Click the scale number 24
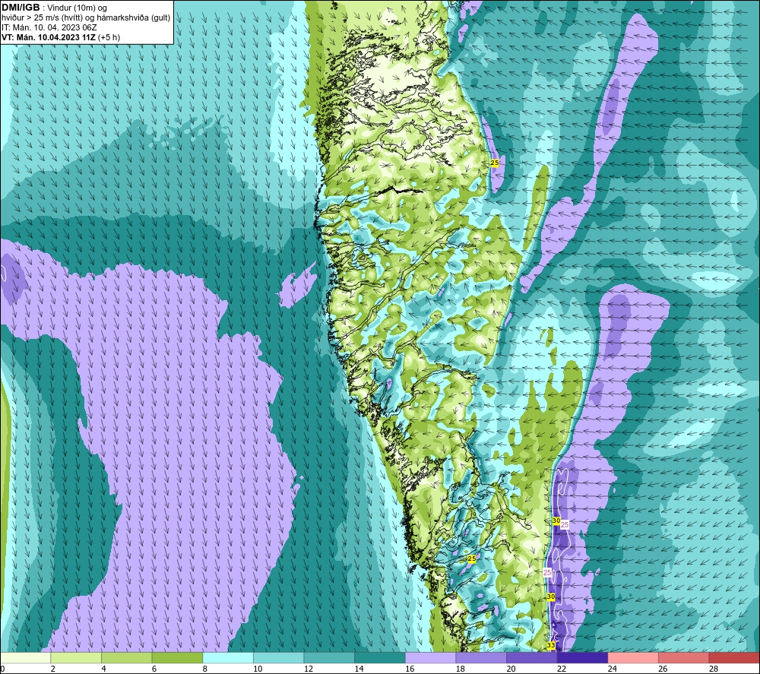Viewport: 760px width, 674px height. pos(612,669)
